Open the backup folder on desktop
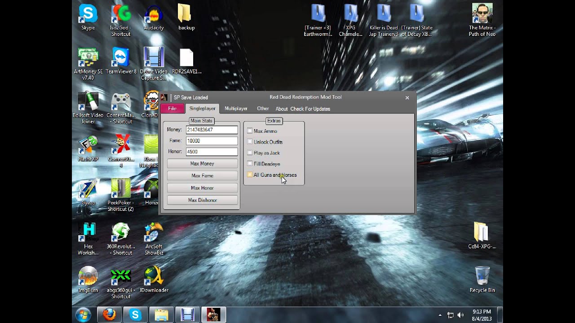The height and width of the screenshot is (323, 575). click(x=186, y=18)
